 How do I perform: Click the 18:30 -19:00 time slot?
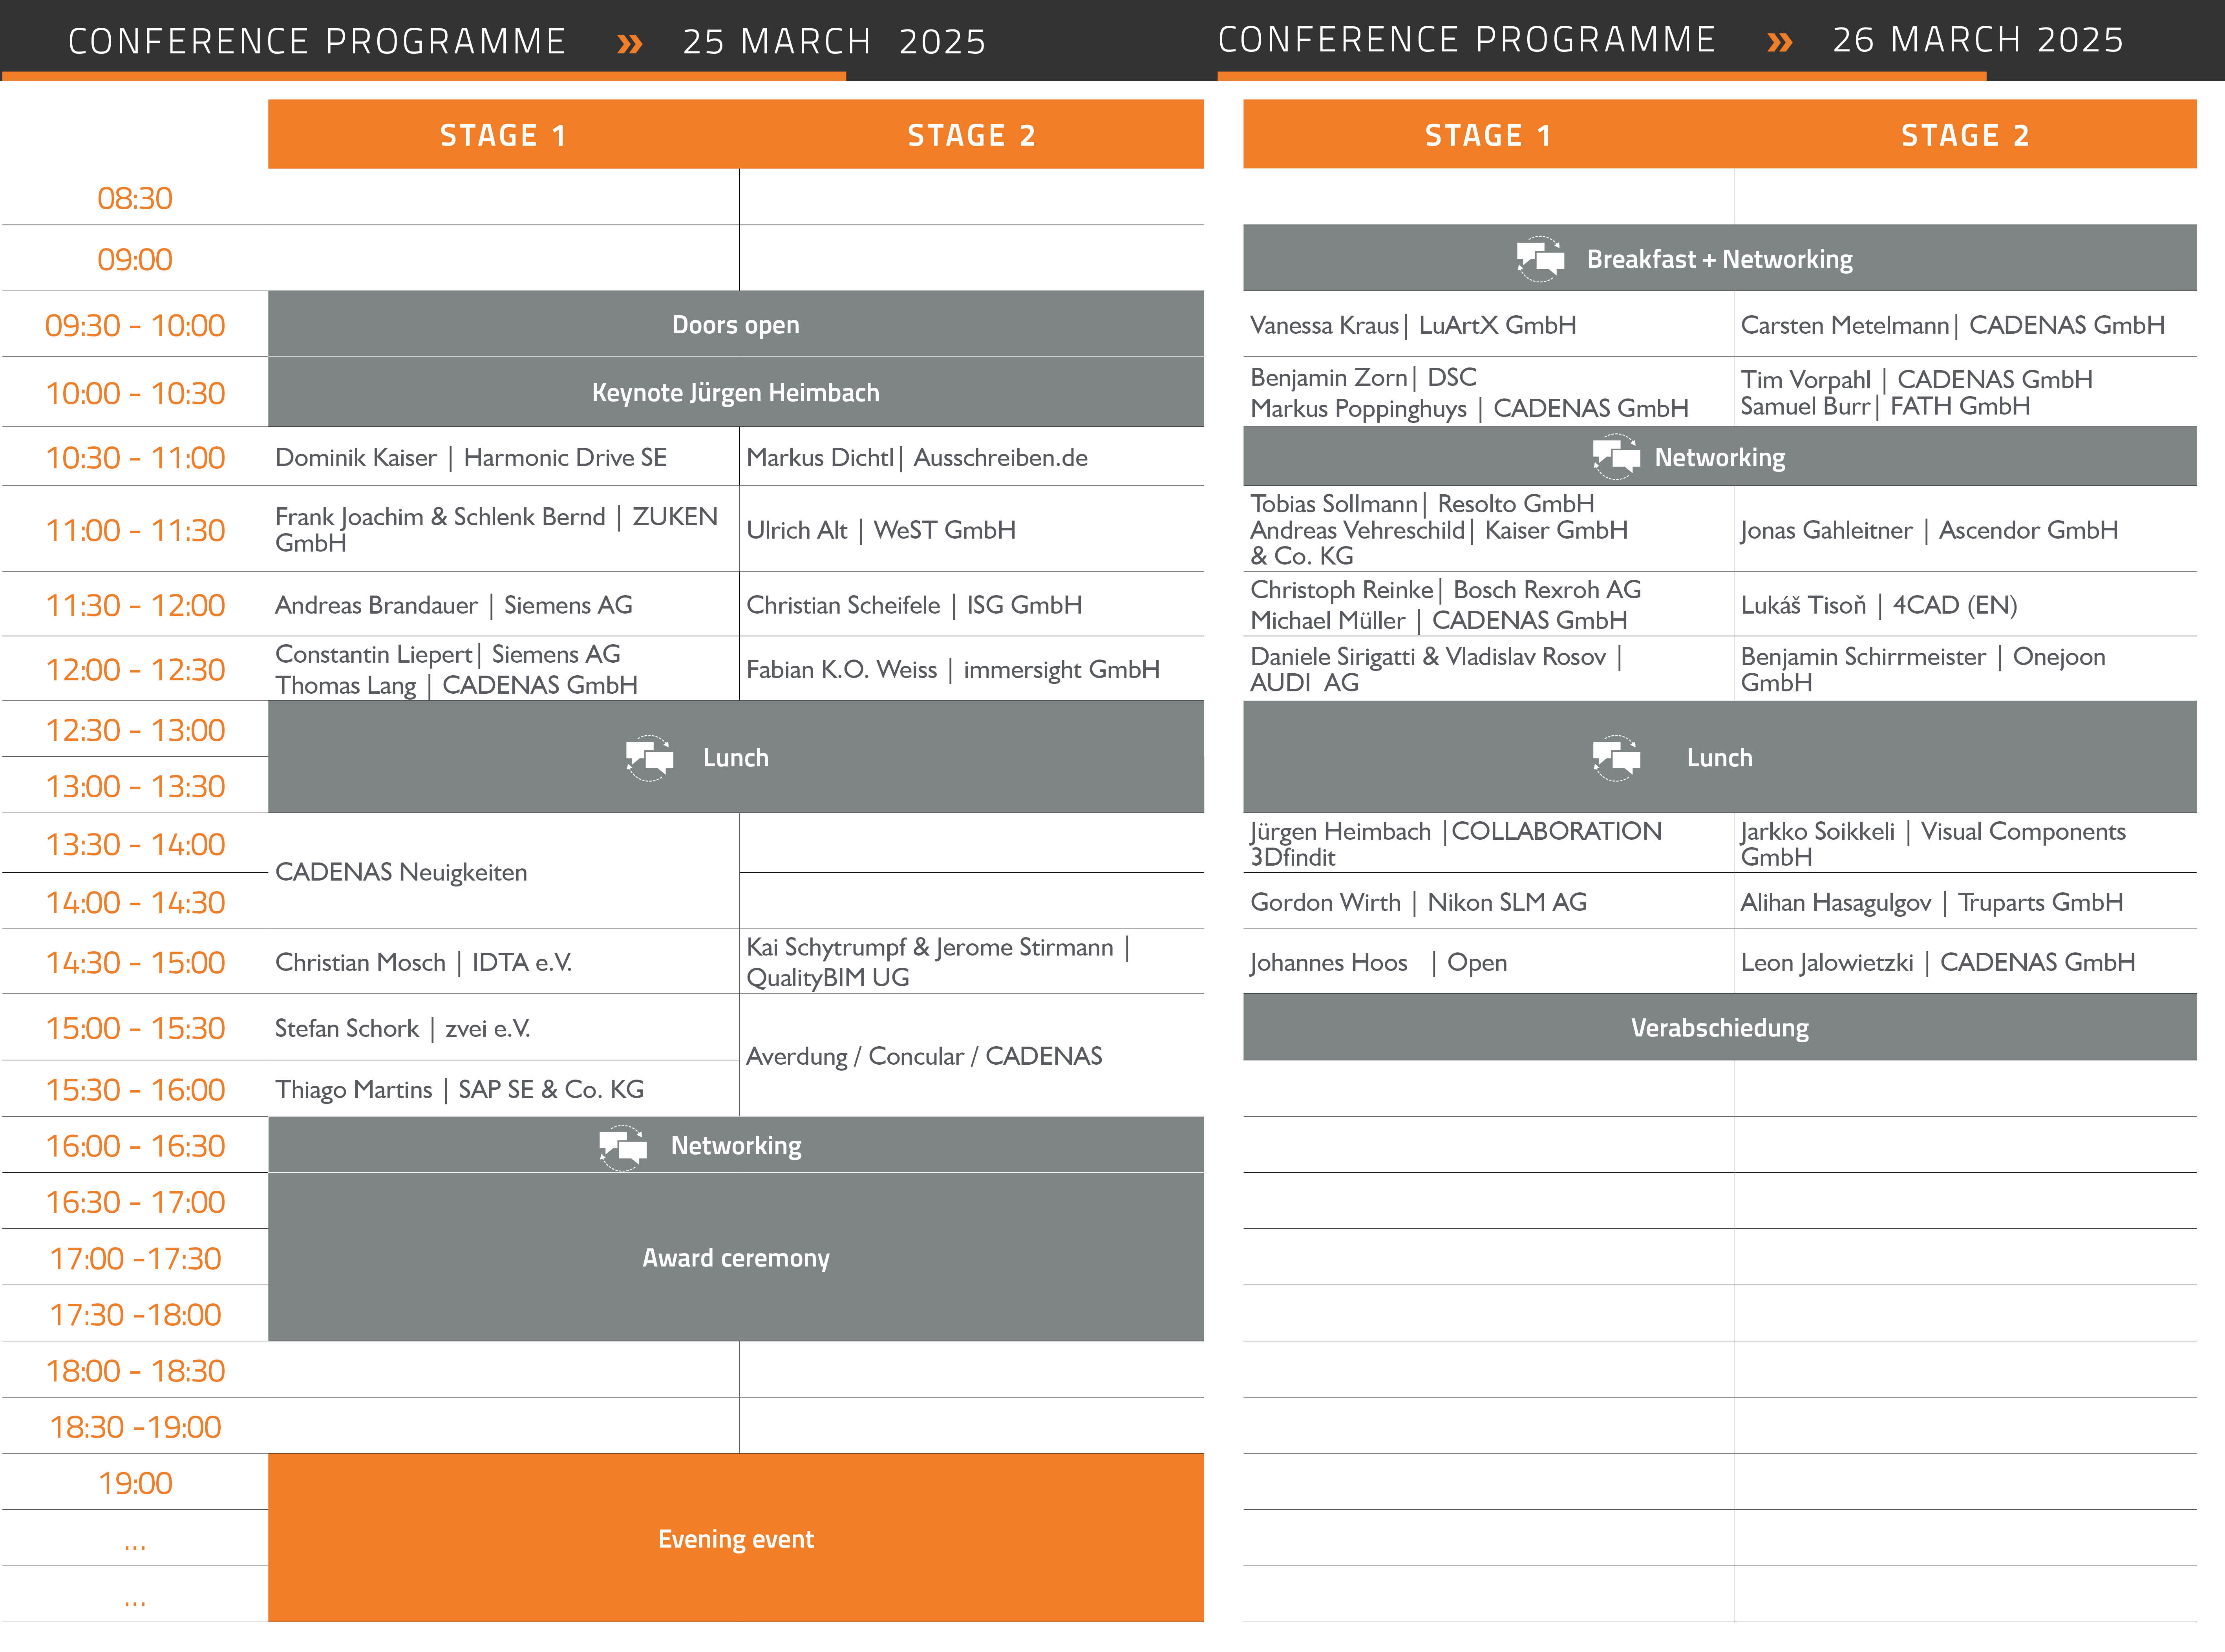click(135, 1427)
